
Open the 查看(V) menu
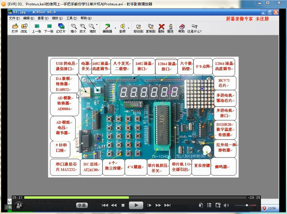click(x=43, y=18)
